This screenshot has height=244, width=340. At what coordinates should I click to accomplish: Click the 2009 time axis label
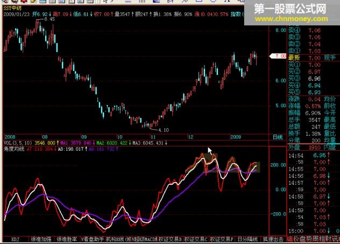[236, 137]
